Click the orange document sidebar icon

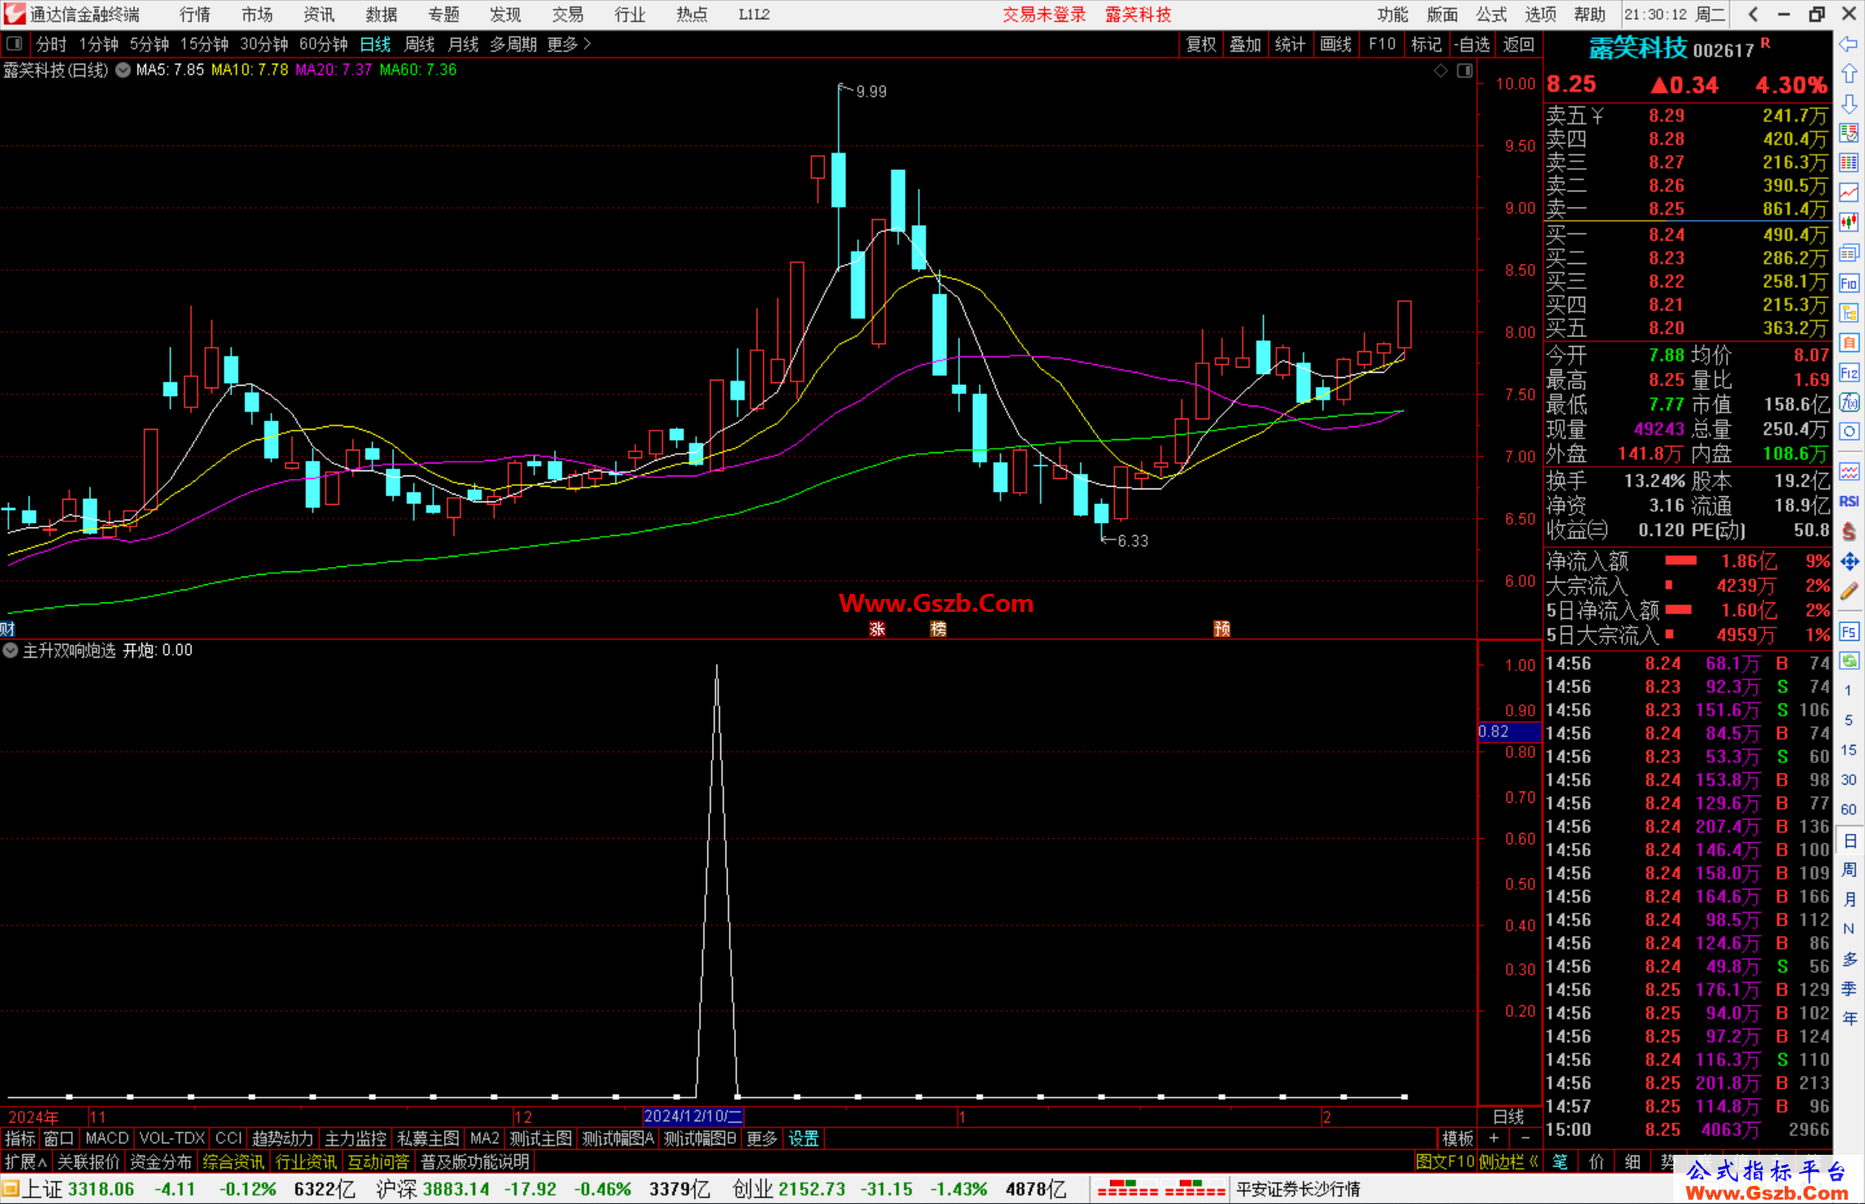(x=1849, y=343)
